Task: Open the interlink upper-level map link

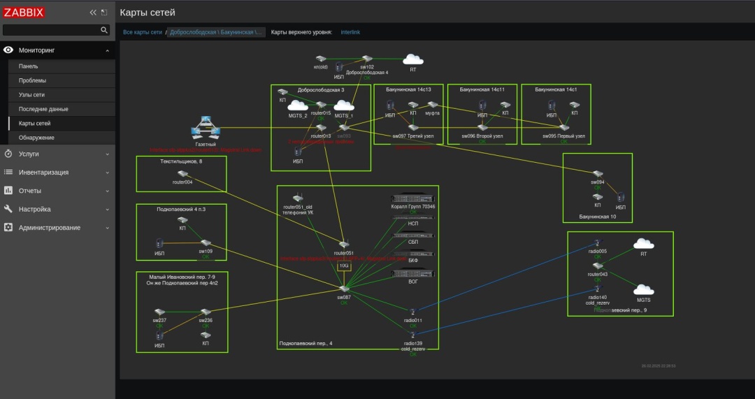Action: point(350,32)
